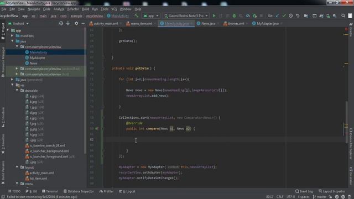Click the override gutter icon beside compare
The height and width of the screenshot is (199, 354).
tap(97, 129)
